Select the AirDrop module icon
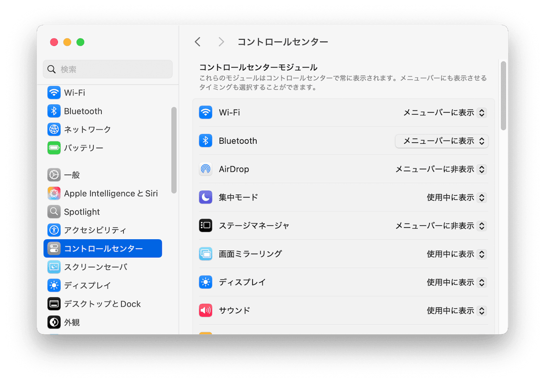Screen dimensions: 545x383 click(205, 169)
